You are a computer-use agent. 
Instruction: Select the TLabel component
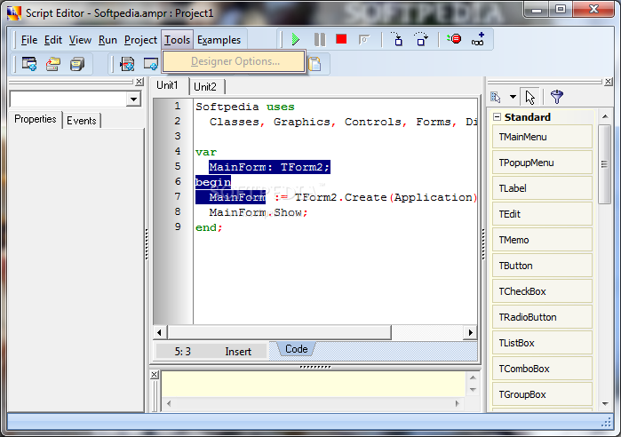[542, 188]
